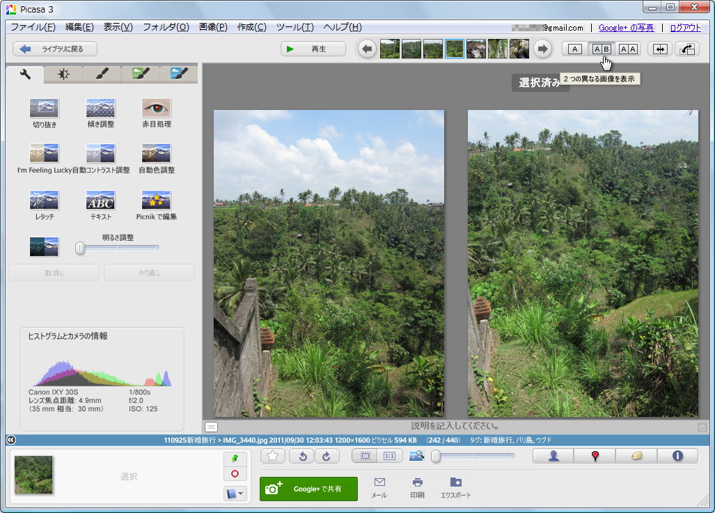Show photo properties info panel
Image resolution: width=715 pixels, height=513 pixels.
(677, 455)
